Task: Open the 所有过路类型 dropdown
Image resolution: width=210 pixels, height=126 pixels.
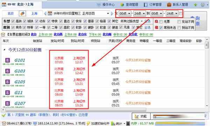Action: point(132,21)
